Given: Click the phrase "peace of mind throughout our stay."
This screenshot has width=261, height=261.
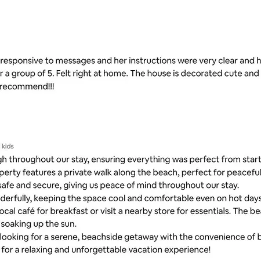Looking at the screenshot, I should pyautogui.click(x=169, y=186).
